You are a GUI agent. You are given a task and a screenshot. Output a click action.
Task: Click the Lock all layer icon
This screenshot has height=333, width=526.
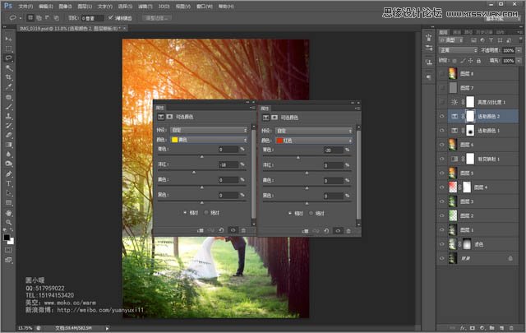478,61
